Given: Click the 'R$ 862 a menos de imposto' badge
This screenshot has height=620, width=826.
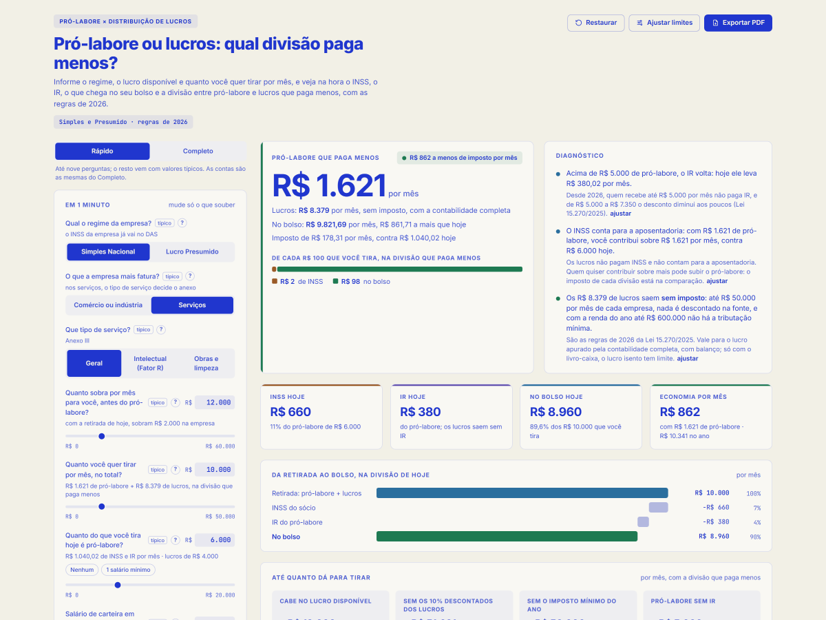Looking at the screenshot, I should click(460, 158).
